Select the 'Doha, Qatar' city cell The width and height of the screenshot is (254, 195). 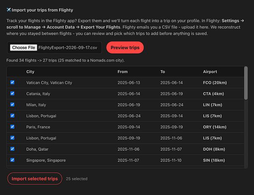(x=37, y=149)
